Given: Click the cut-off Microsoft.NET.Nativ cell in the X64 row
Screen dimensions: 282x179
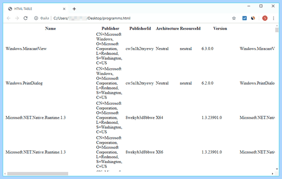Looking at the screenshot, I should 257,118.
